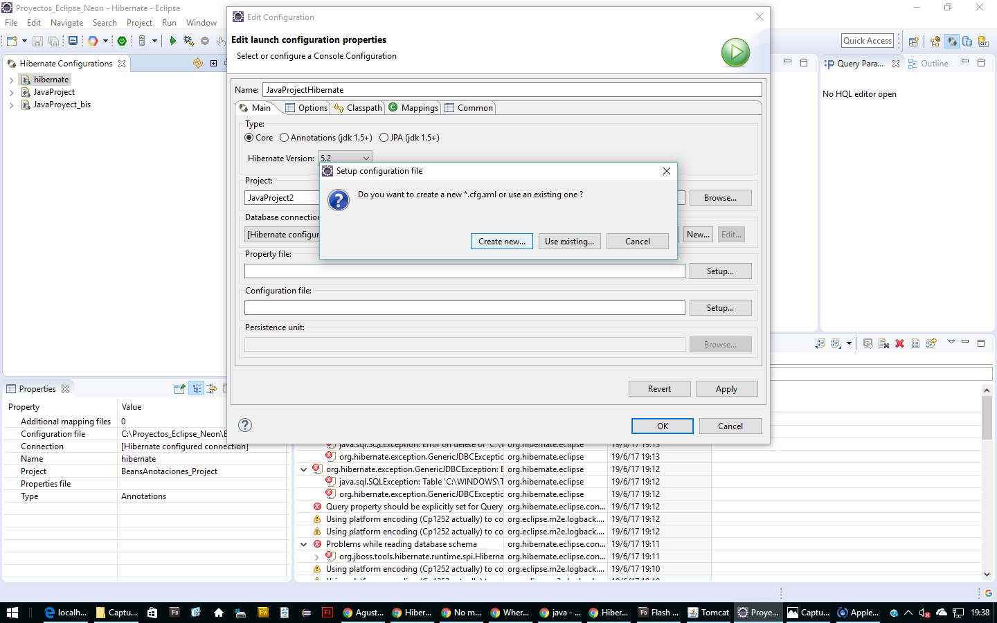This screenshot has height=623, width=997.
Task: Click the Pin to selection icon in Properties view
Action: click(179, 389)
